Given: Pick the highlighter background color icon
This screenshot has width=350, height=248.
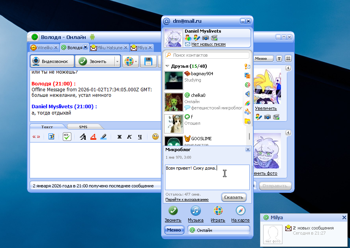Looking at the screenshot, I should 103,137.
